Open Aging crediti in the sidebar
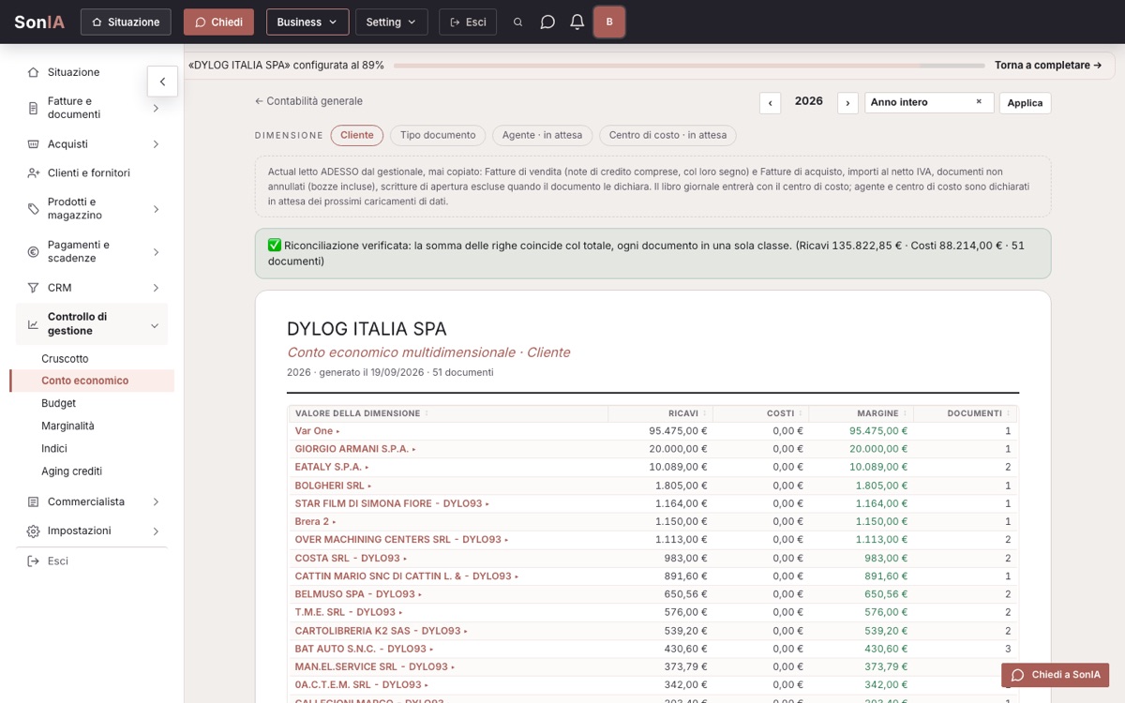This screenshot has height=703, width=1125. click(x=72, y=471)
